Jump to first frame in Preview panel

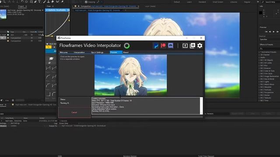pyautogui.click(x=266, y=32)
